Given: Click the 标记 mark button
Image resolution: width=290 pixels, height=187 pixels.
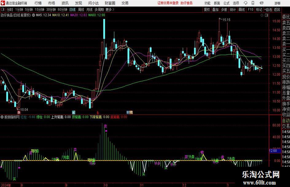Looking at the screenshot, I should pyautogui.click(x=259, y=10).
